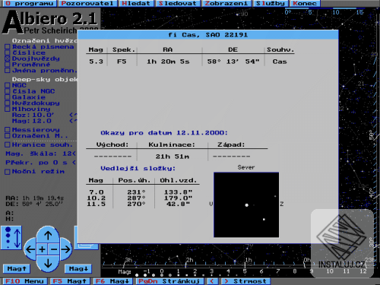Pan the sky map right
Image resolution: width=380 pixels, height=285 pixels.
click(x=66, y=249)
